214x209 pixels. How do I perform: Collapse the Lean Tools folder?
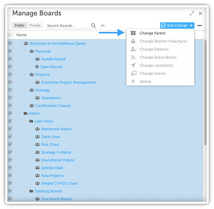coord(25,121)
